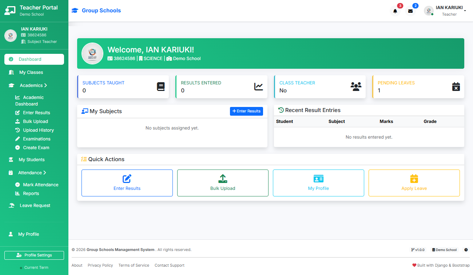Click the sidebar user avatar image
The image size is (473, 275).
coord(11,36)
